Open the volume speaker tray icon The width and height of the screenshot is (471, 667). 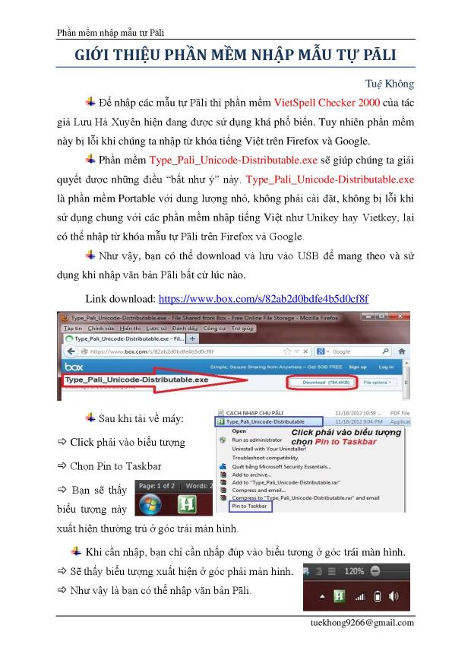pos(394,597)
